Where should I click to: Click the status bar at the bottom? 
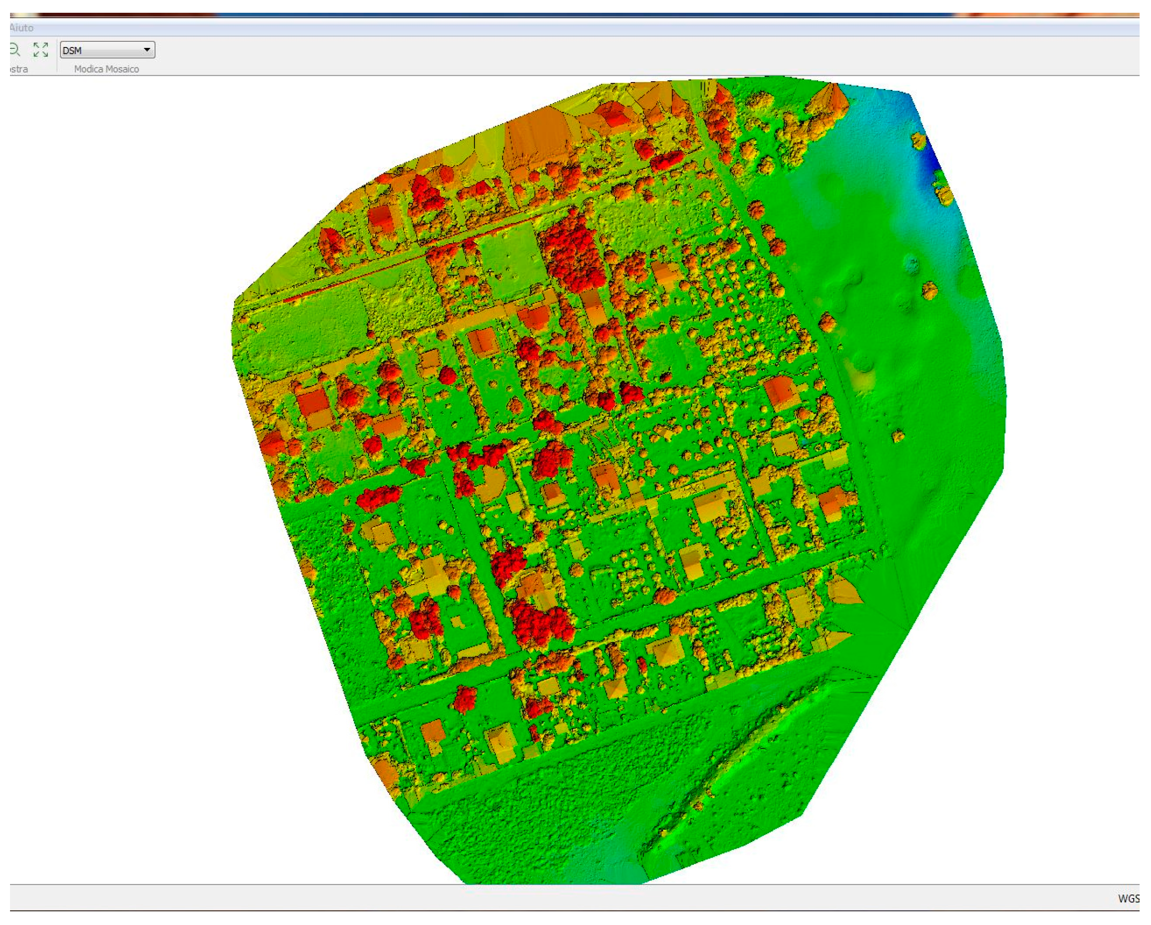pyautogui.click(x=534, y=898)
